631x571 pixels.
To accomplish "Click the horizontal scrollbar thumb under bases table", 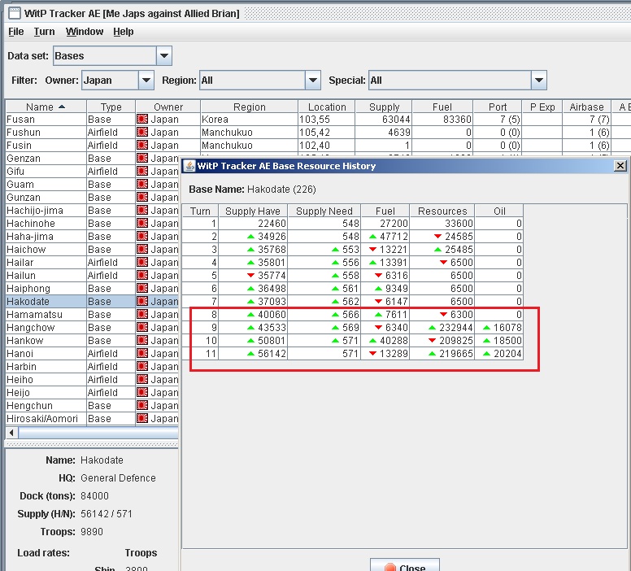I will pos(98,433).
